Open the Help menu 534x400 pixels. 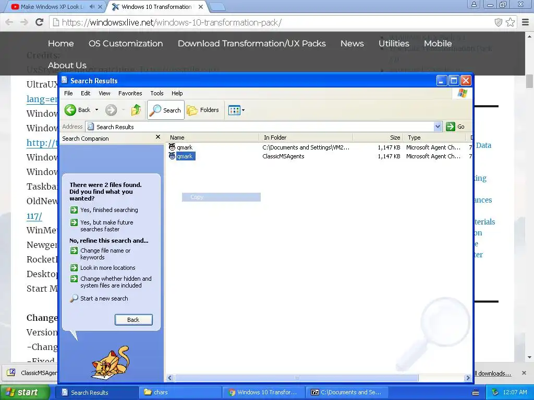(x=177, y=93)
